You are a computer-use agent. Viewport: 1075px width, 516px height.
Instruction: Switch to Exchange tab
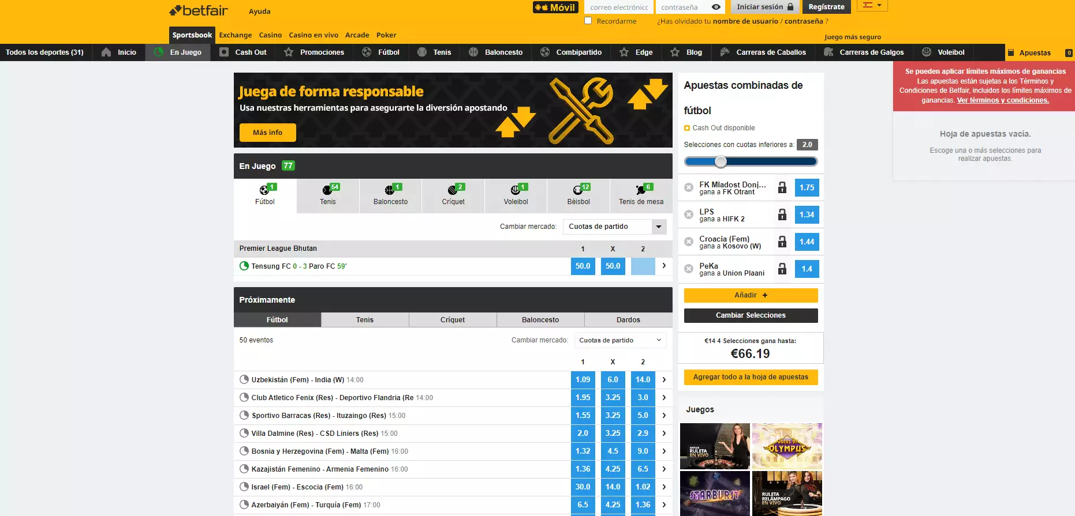[x=236, y=35]
